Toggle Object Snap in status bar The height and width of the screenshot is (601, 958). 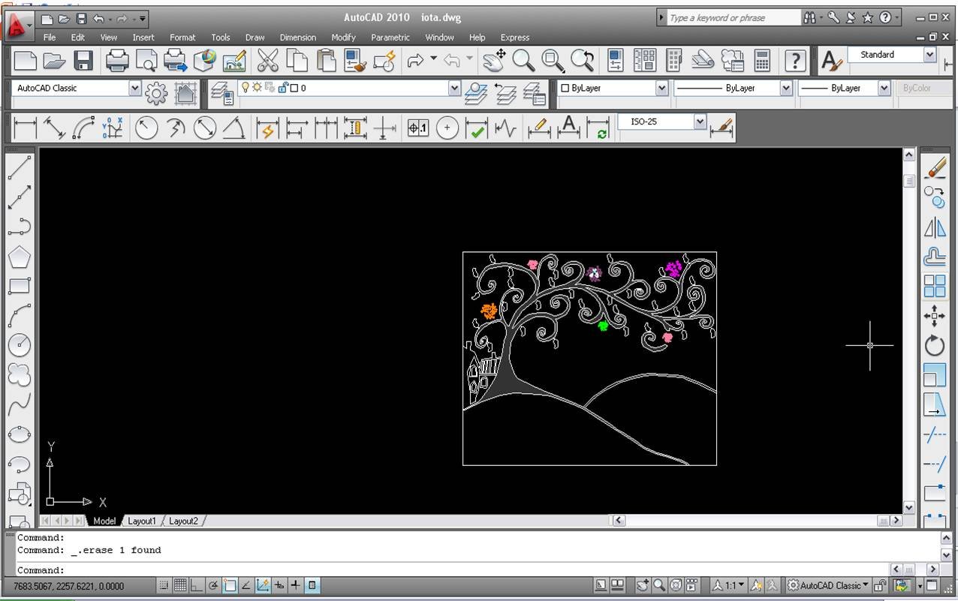click(x=230, y=585)
